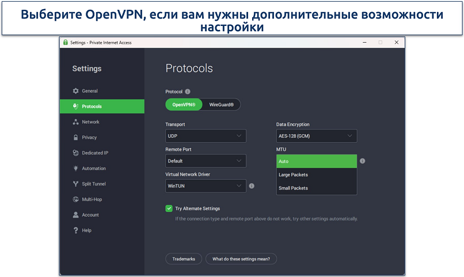
Task: Click the Automation lightbulb icon
Action: [75, 169]
